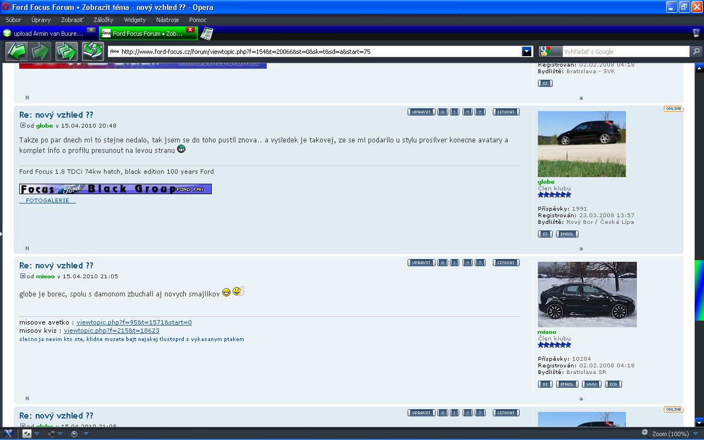Click the vertical scrollbar down arrow
Image resolution: width=704 pixels, height=440 pixels.
click(x=699, y=422)
